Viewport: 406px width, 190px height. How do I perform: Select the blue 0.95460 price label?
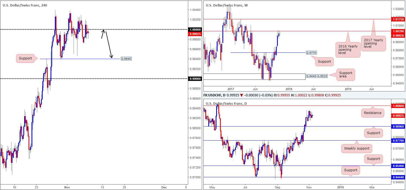[398, 166]
